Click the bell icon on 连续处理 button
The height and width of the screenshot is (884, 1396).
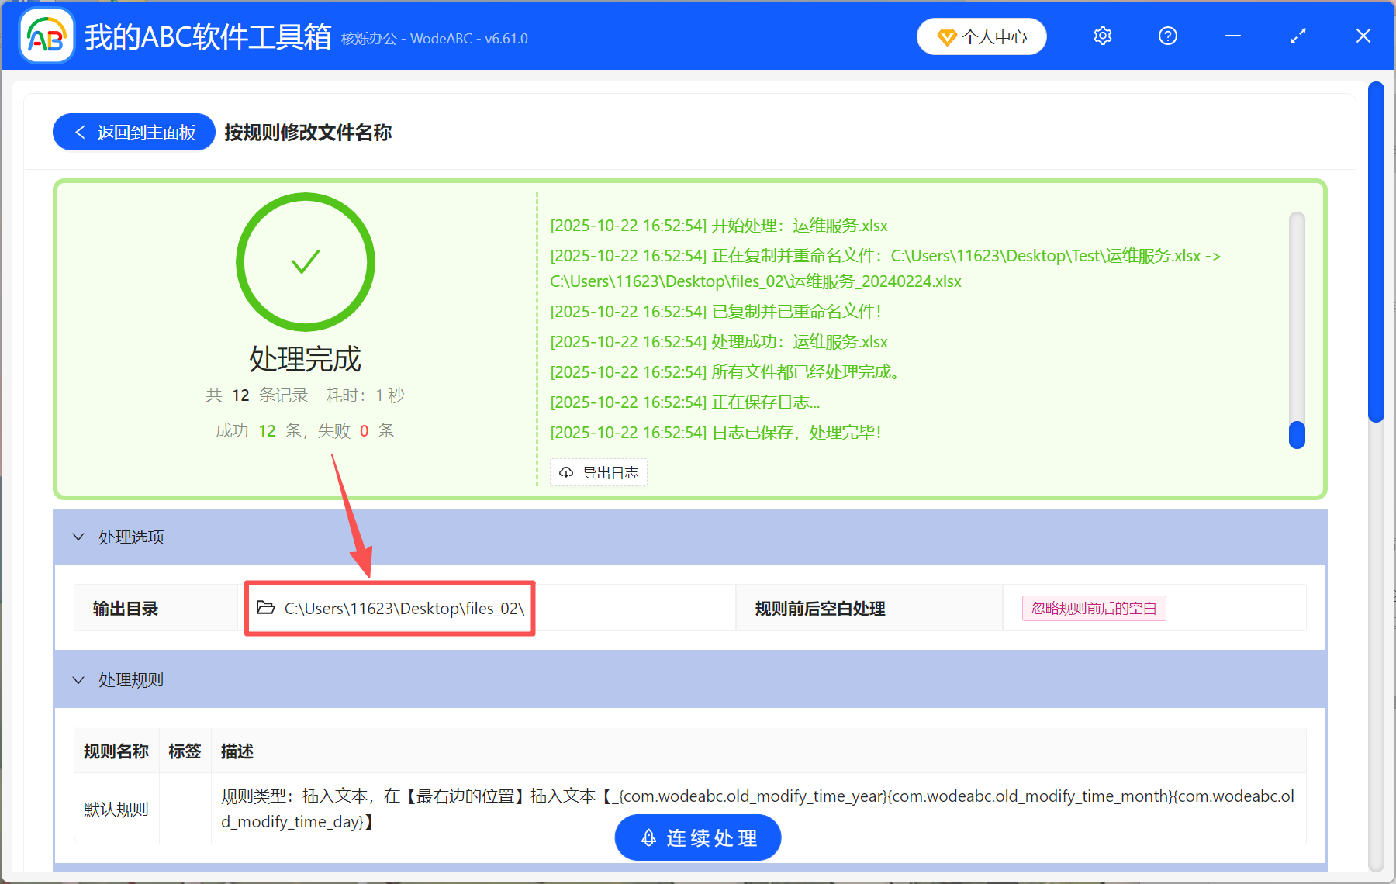pos(649,837)
